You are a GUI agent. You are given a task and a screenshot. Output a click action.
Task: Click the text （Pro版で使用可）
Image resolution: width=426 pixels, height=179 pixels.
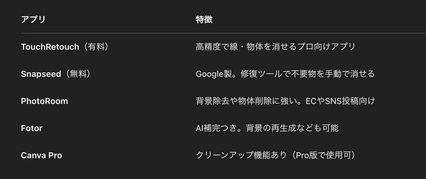tap(322, 155)
